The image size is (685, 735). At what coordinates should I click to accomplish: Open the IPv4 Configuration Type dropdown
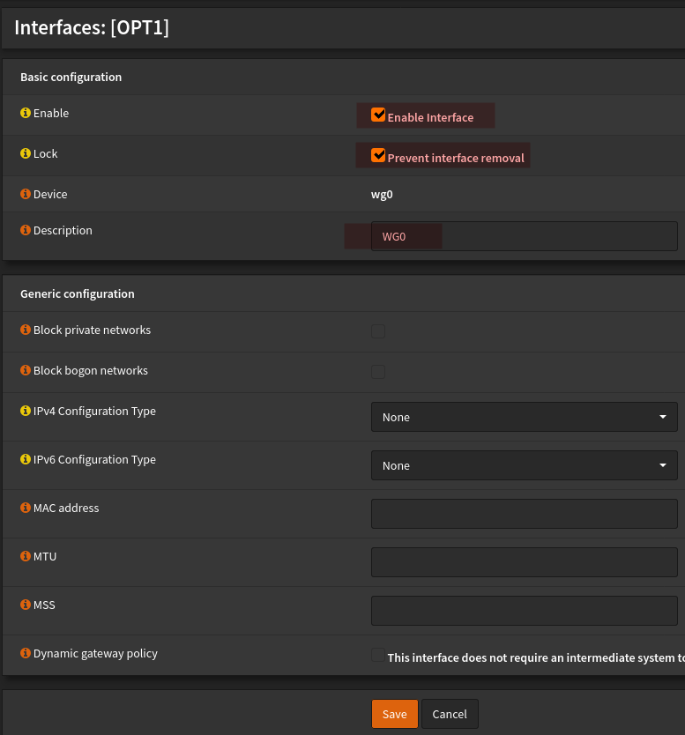click(524, 417)
